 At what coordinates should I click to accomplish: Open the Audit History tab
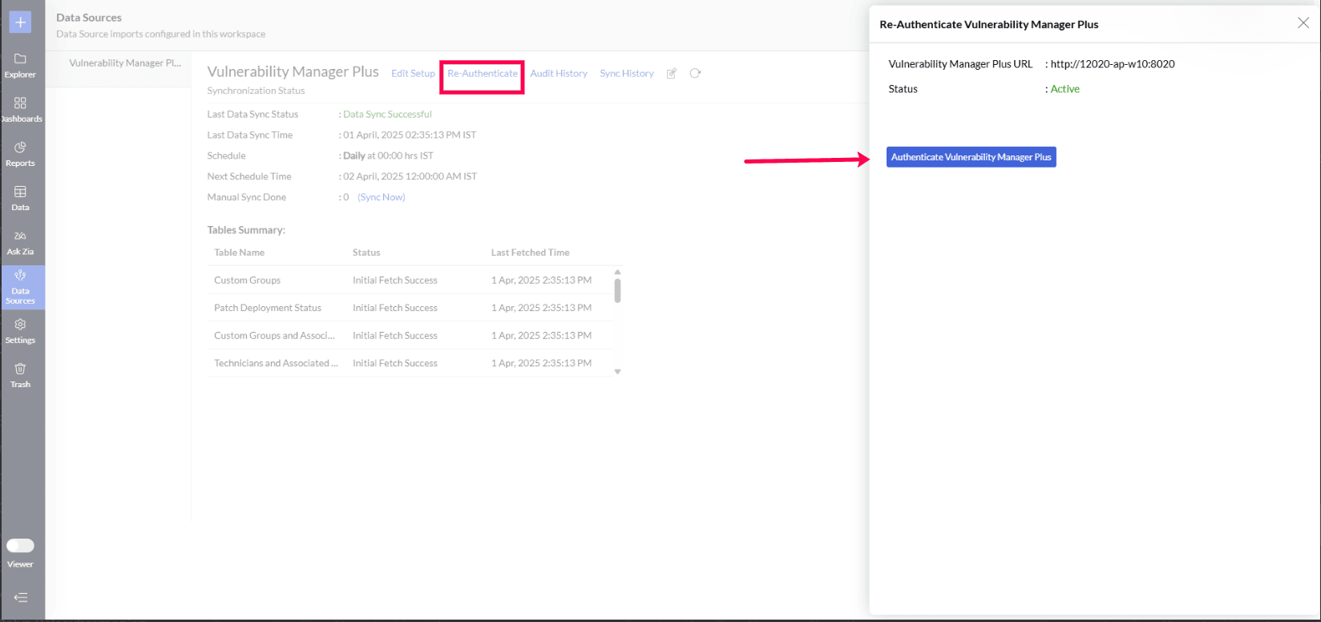[559, 74]
